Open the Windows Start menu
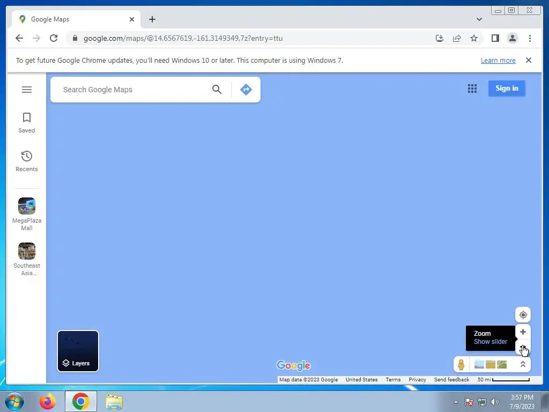 (14, 401)
